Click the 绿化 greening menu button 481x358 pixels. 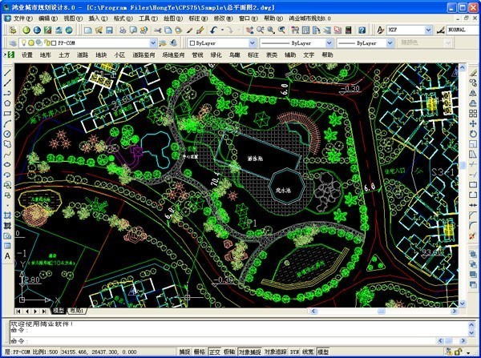click(x=216, y=55)
